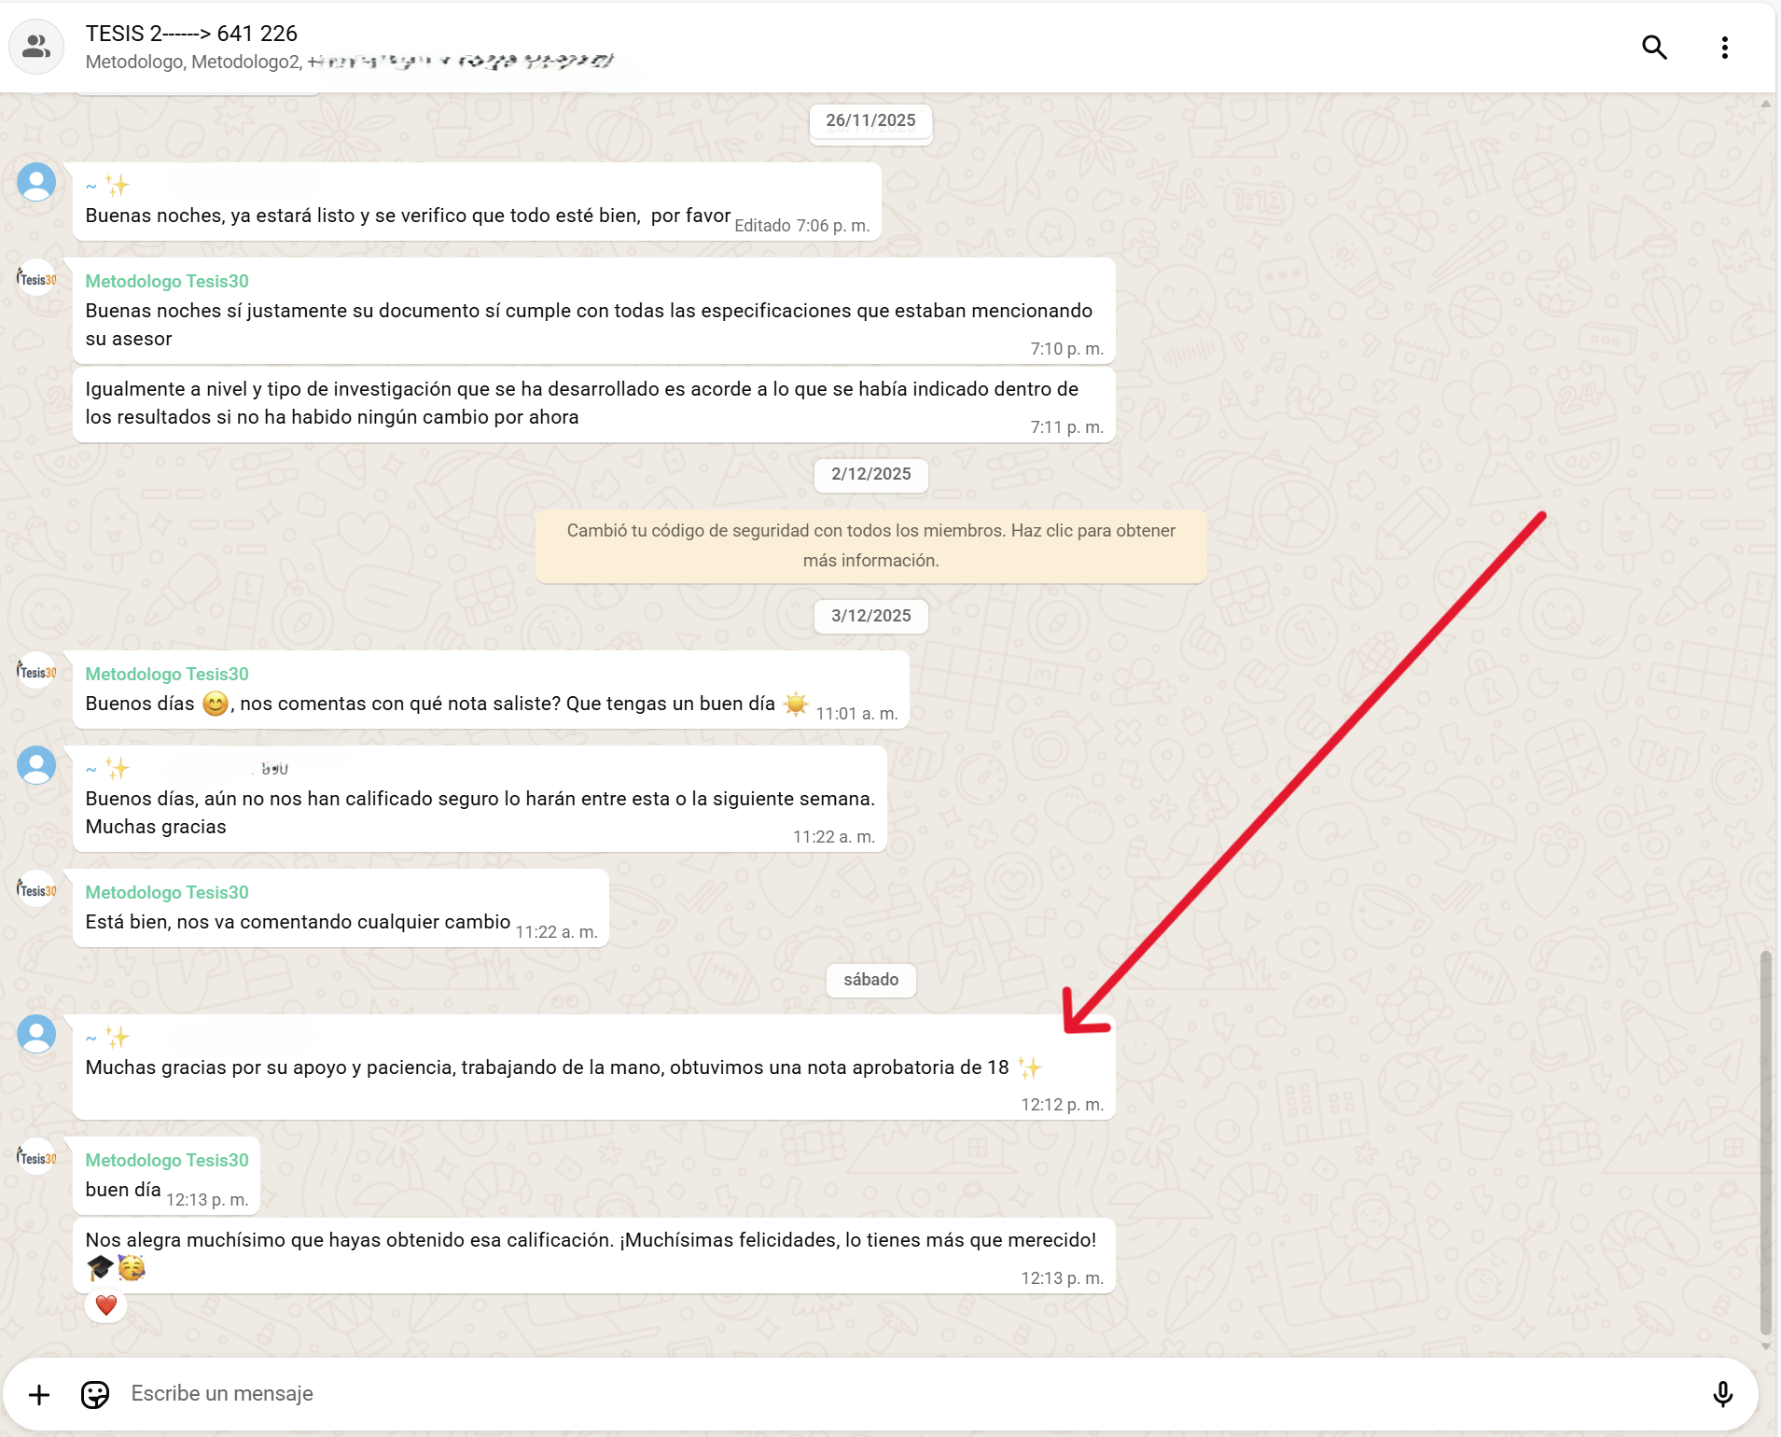Click the user avatar beside 'aún no nos han calificado'
This screenshot has width=1781, height=1437.
point(36,765)
